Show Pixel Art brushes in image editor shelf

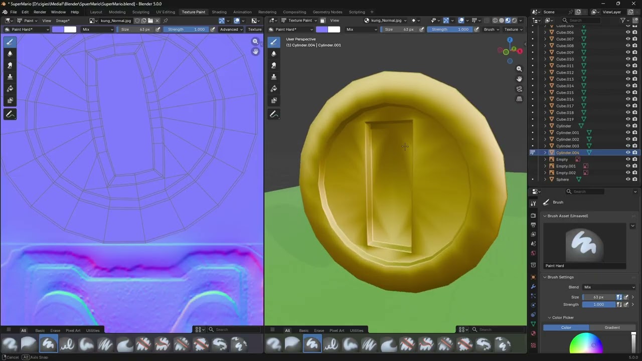coord(73,330)
